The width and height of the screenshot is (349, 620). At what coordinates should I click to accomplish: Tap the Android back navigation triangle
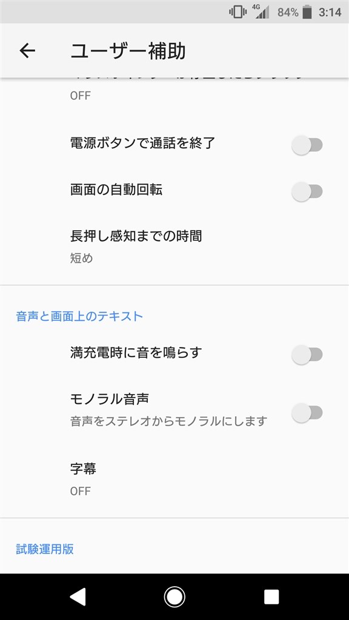(78, 596)
